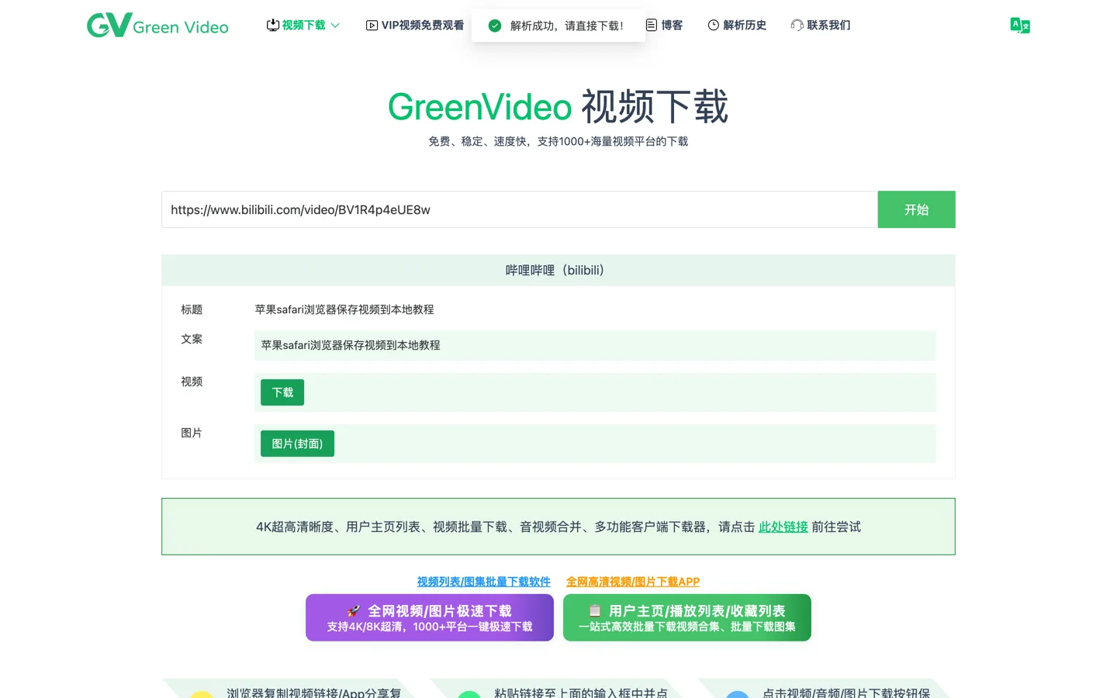Click the GreenVideo 视频下载 heading

tap(558, 106)
